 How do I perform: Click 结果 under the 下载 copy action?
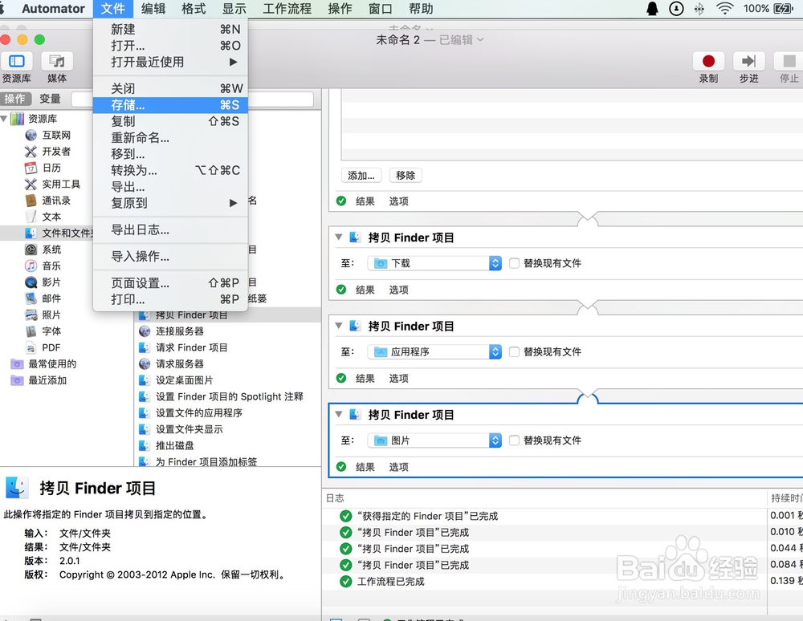tap(365, 290)
